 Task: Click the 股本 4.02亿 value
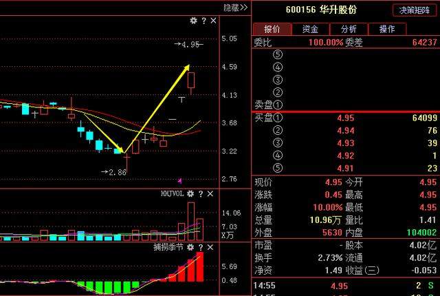(423, 246)
